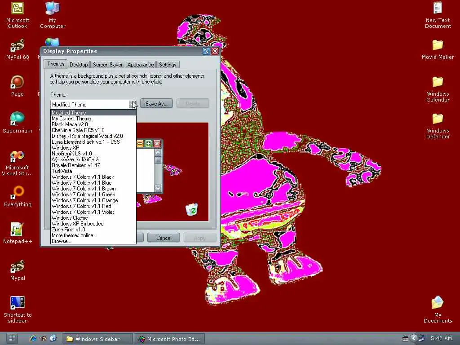Choose Royale Remixed v1.47 theme

93,165
